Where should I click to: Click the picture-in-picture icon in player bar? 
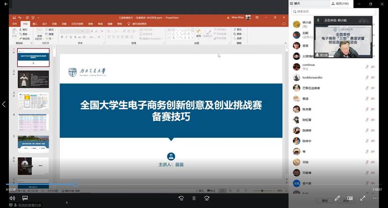tap(350, 198)
